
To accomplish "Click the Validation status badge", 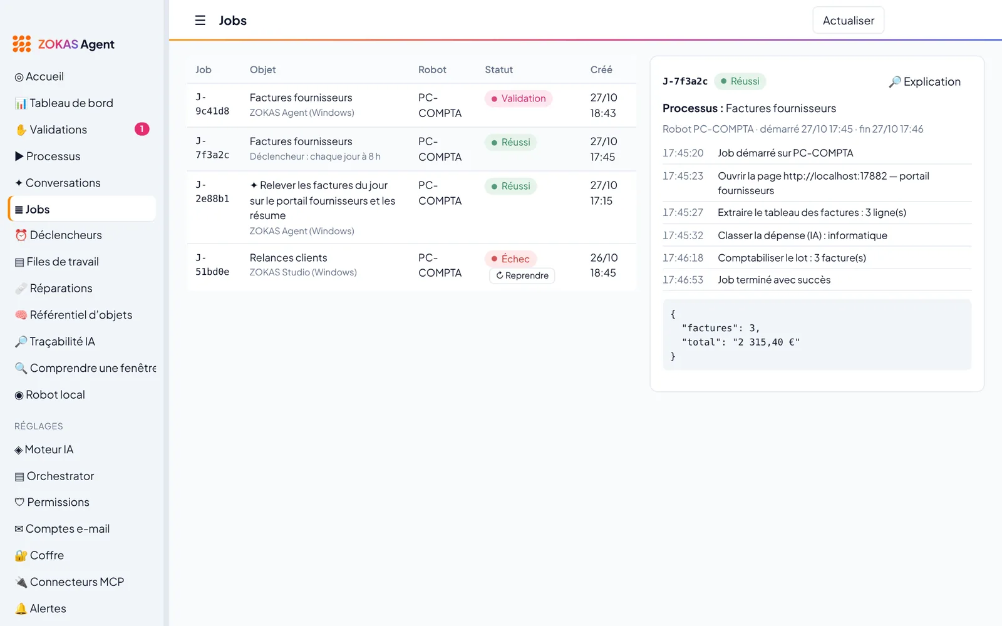I will pyautogui.click(x=518, y=98).
